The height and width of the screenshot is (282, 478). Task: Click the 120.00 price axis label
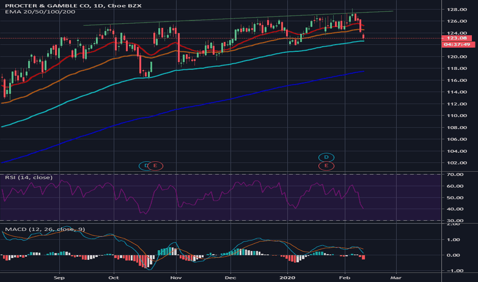point(456,57)
